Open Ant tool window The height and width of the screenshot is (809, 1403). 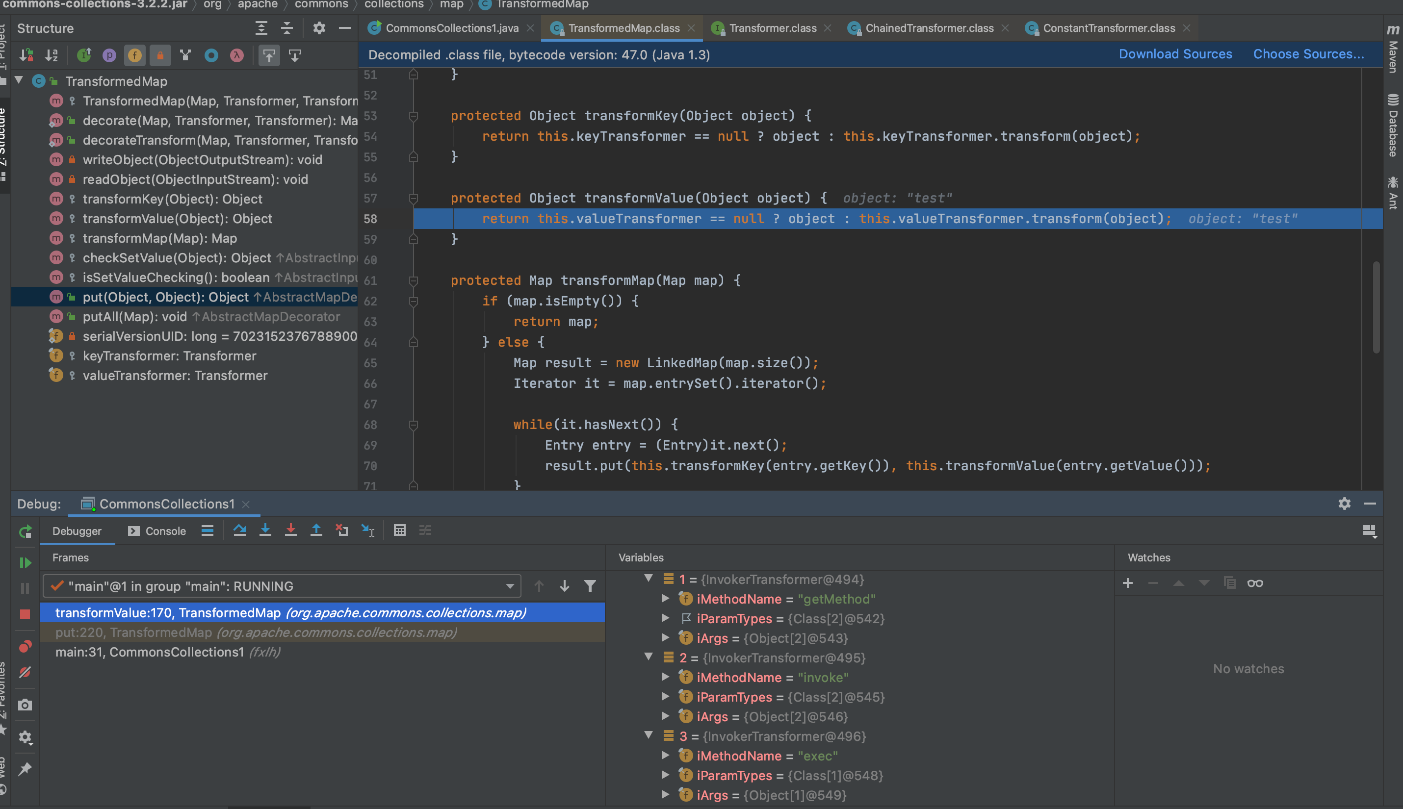(1393, 192)
